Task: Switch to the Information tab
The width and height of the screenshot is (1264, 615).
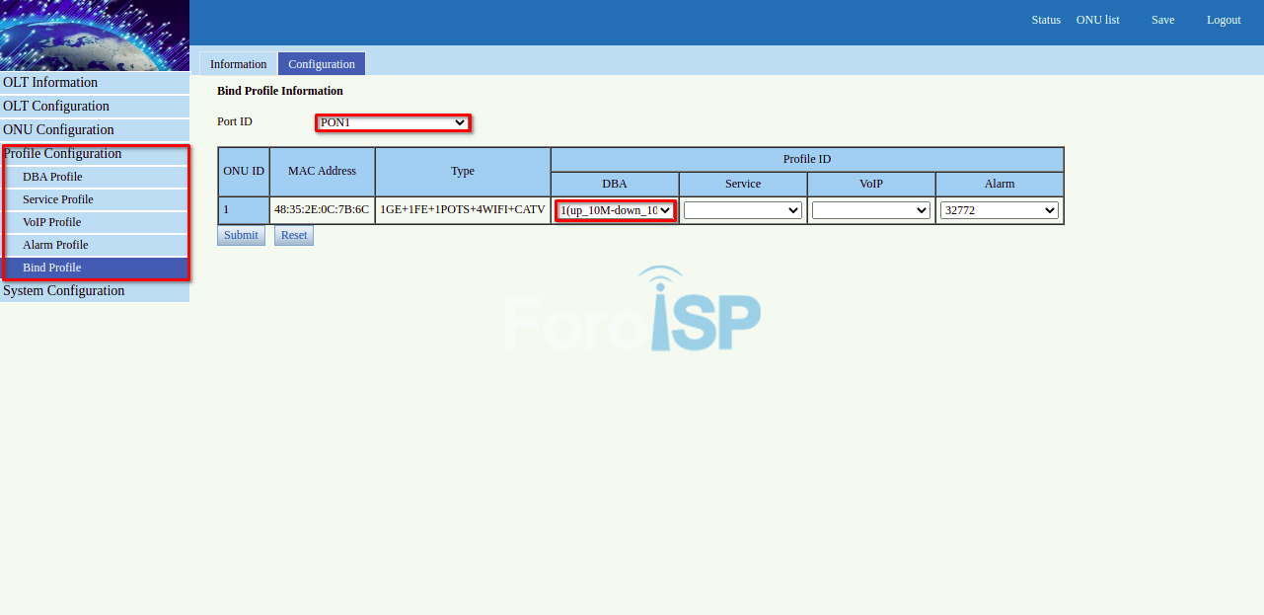Action: point(238,64)
